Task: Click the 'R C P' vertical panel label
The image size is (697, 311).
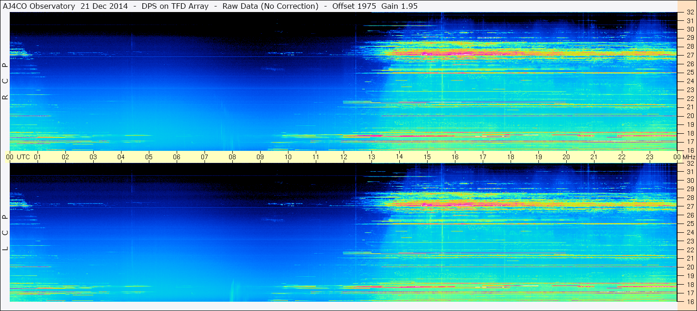Action: (x=5, y=81)
